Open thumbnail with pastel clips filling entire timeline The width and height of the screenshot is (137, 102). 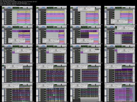(51, 15)
